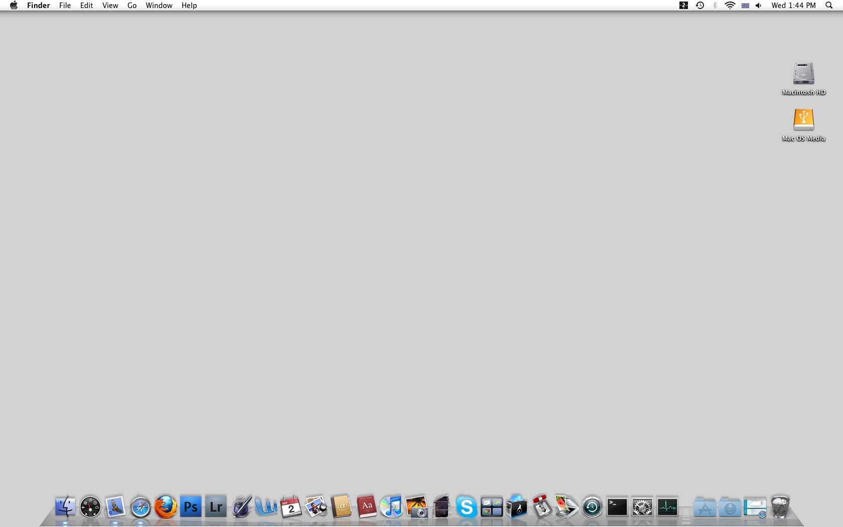Open Finder from the Dock
Viewport: 843px width, 527px height.
(65, 507)
